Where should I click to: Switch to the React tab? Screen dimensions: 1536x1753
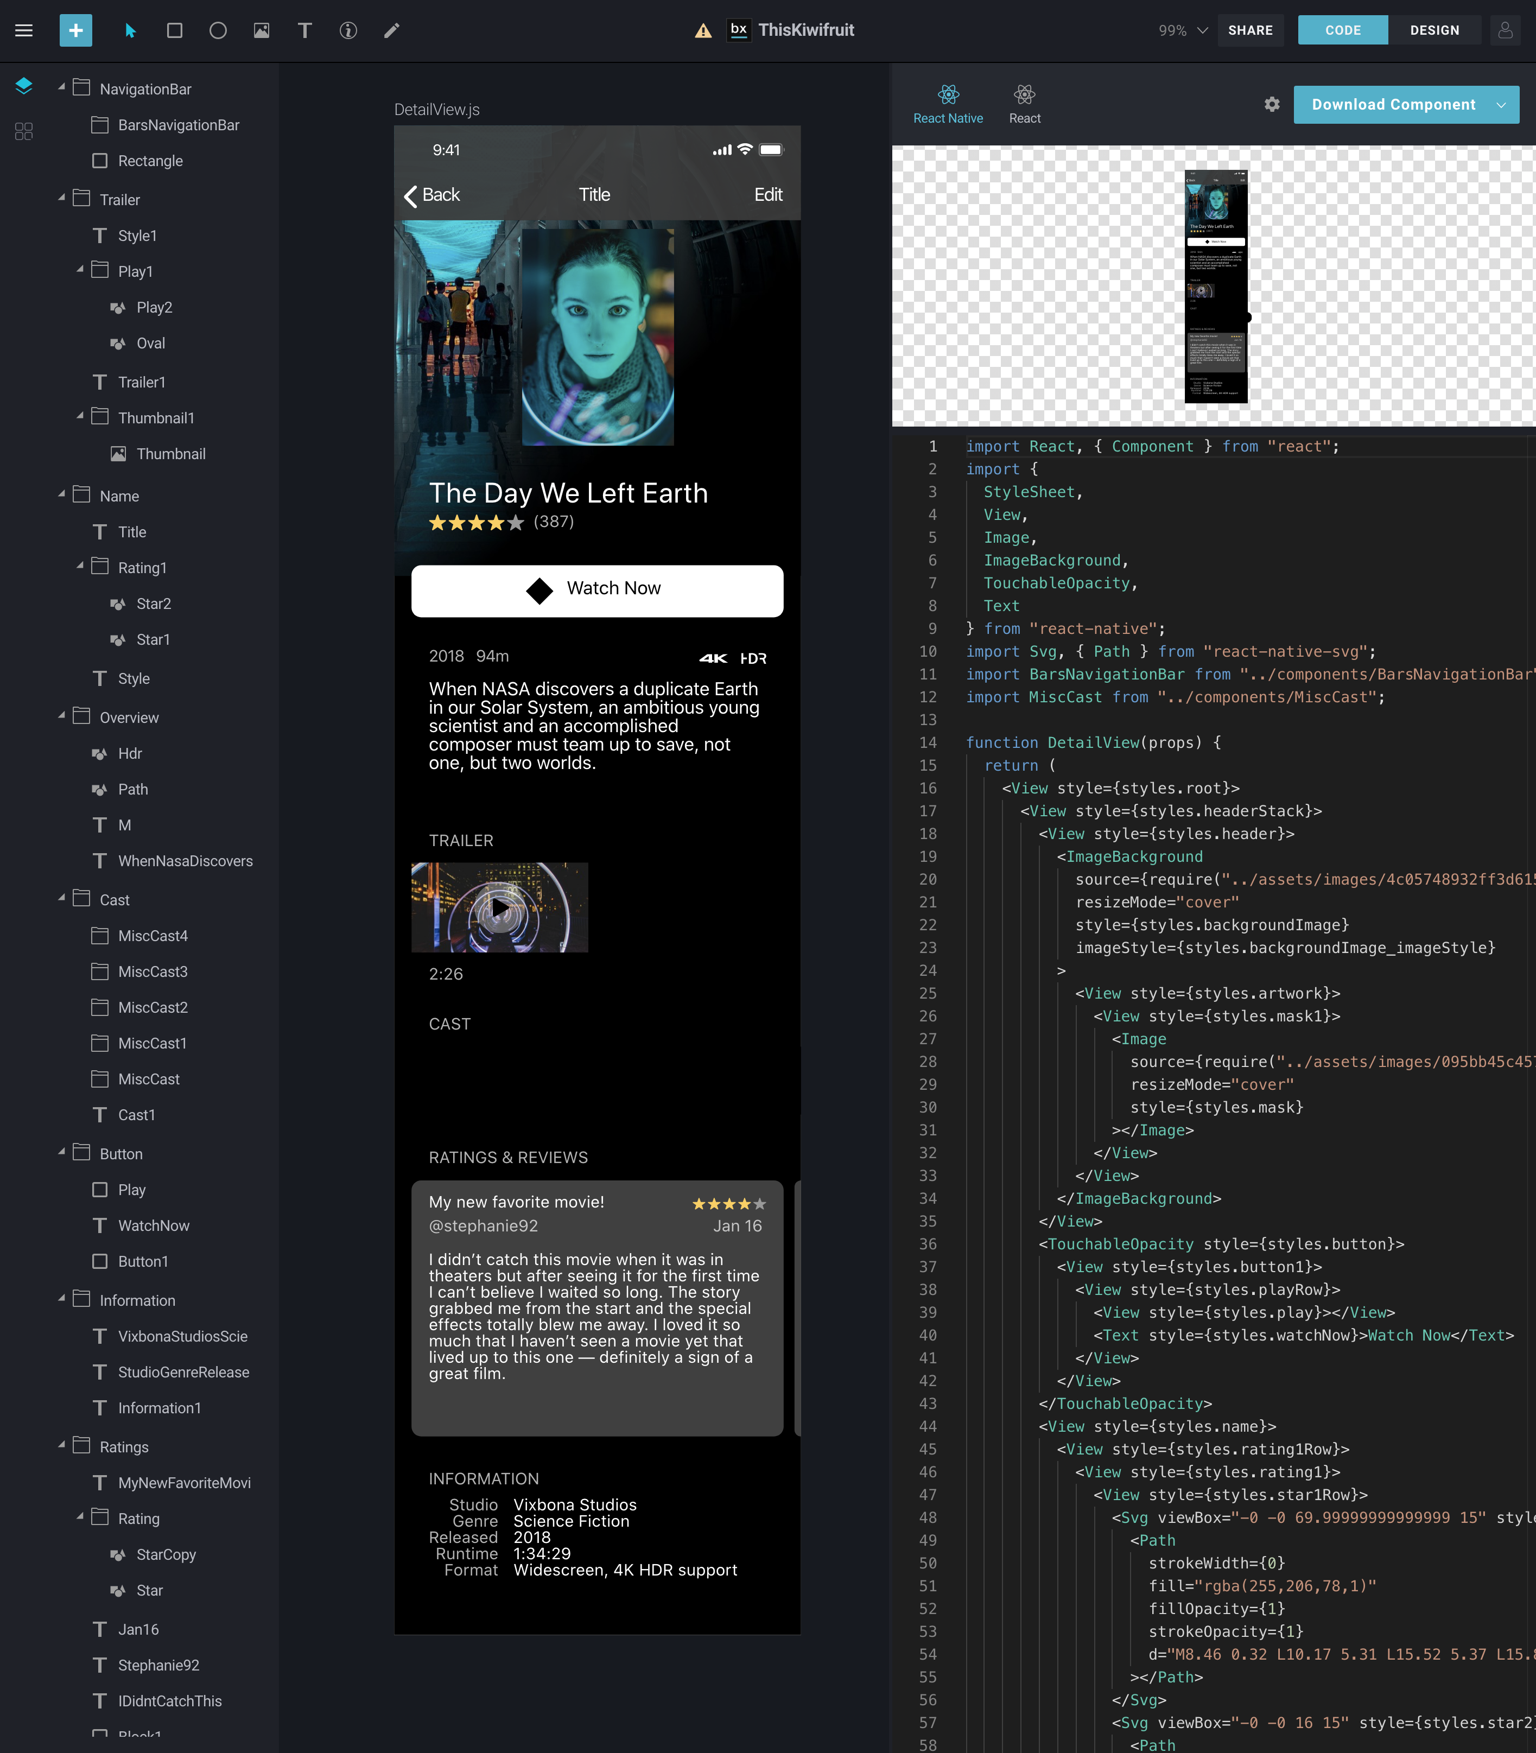(x=1024, y=104)
